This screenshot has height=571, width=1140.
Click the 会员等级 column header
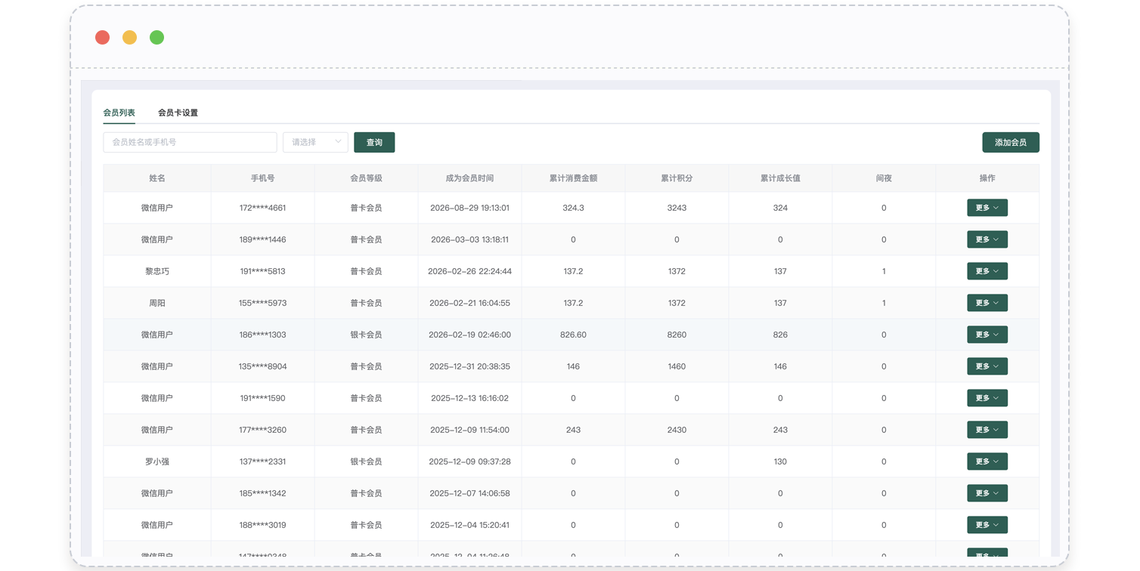click(x=366, y=178)
